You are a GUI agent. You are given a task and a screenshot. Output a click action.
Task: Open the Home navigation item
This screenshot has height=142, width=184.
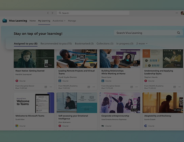[x=32, y=21]
